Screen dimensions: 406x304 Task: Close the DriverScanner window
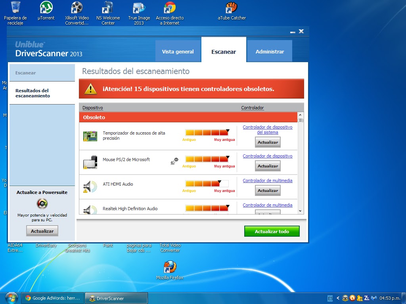(x=301, y=31)
